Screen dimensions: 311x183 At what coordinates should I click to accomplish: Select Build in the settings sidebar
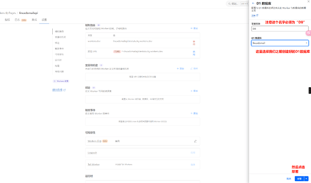pos(57,66)
